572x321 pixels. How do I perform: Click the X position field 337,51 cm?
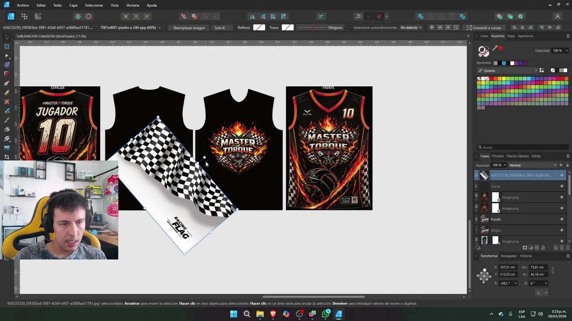tap(507, 267)
